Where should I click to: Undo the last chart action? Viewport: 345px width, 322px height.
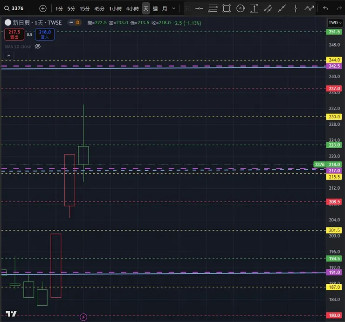(x=325, y=8)
